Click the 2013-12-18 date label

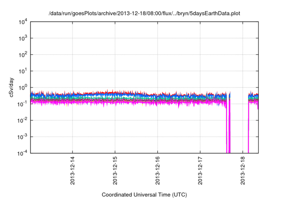coord(243,171)
